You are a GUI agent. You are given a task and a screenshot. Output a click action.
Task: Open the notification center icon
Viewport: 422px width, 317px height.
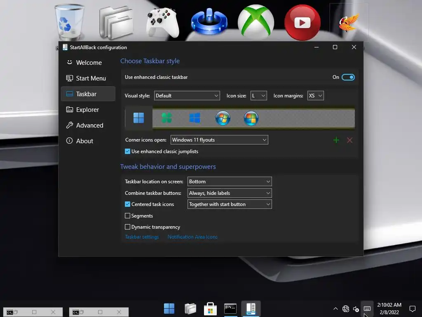tap(412, 309)
